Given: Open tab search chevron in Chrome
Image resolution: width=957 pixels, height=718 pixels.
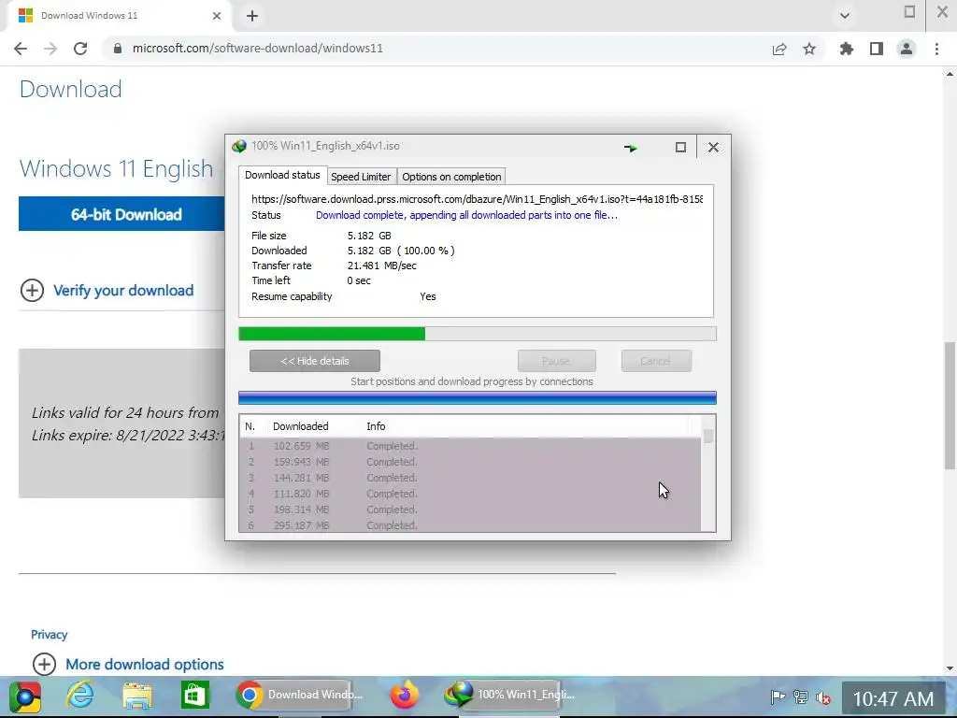Looking at the screenshot, I should click(845, 16).
